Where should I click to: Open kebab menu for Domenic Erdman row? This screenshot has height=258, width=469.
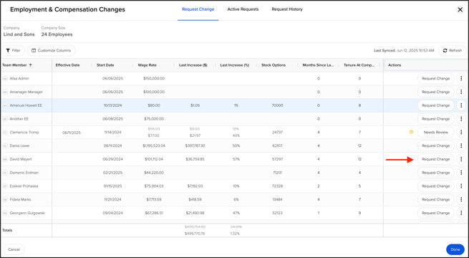click(x=461, y=173)
